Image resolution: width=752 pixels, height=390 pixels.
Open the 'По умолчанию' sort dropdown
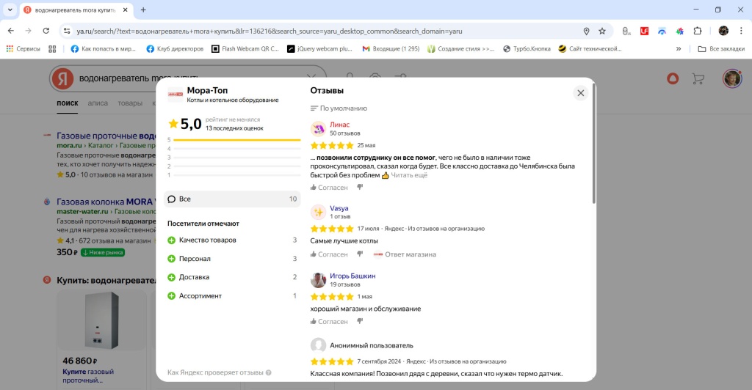click(339, 108)
